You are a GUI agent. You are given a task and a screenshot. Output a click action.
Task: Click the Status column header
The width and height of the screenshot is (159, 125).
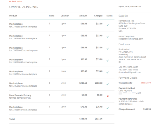[109, 16]
